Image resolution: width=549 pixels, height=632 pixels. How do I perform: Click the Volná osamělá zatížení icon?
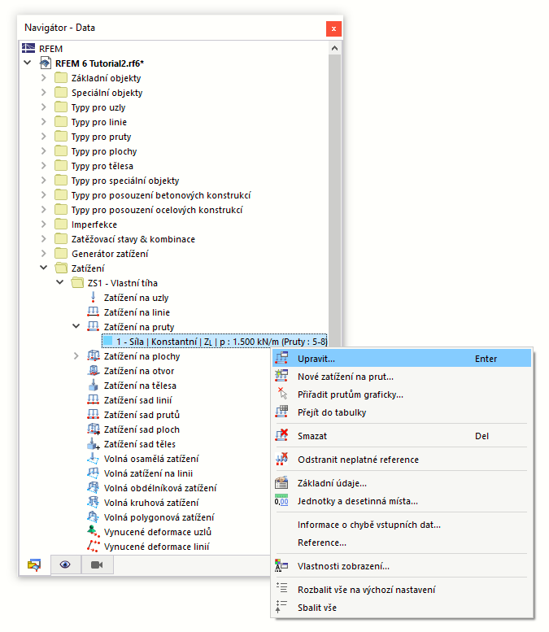pos(93,458)
